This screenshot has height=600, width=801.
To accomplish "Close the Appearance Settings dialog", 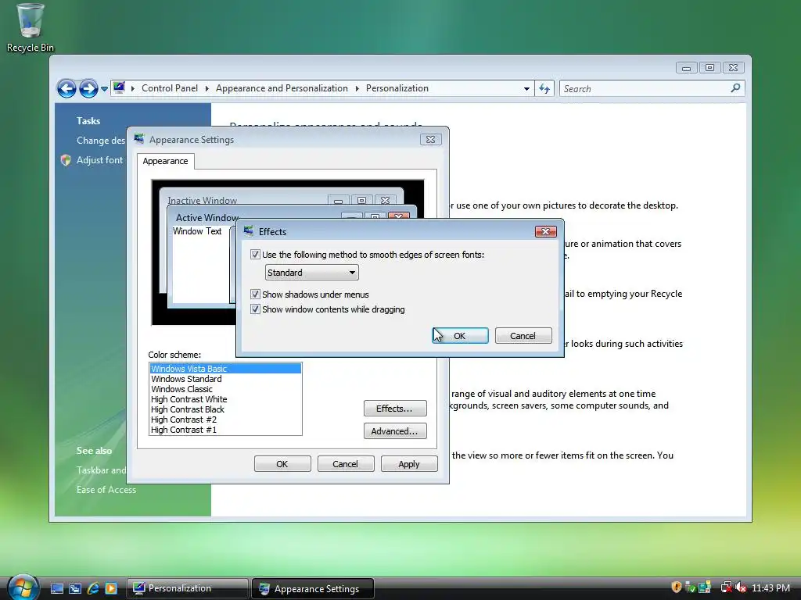I will (431, 140).
